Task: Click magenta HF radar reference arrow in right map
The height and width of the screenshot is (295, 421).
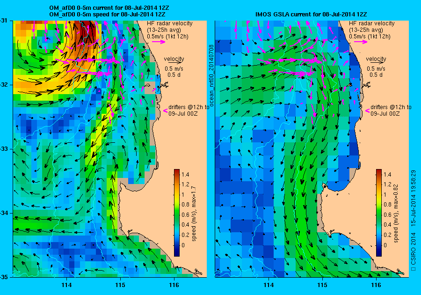Action: (361, 42)
